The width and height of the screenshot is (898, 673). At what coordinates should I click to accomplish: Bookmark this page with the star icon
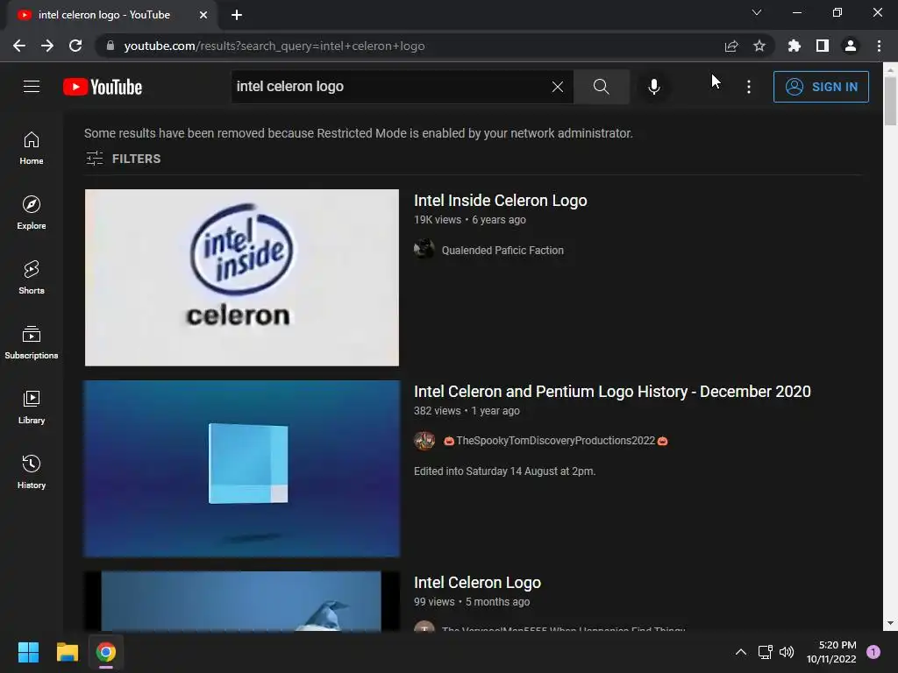coord(759,46)
